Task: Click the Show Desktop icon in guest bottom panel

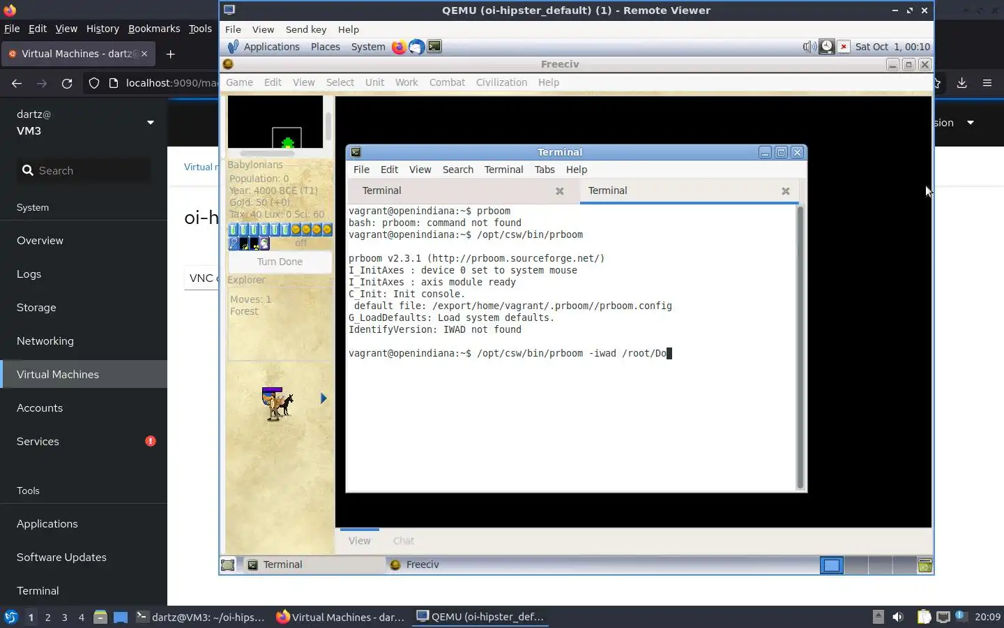Action: pos(228,565)
